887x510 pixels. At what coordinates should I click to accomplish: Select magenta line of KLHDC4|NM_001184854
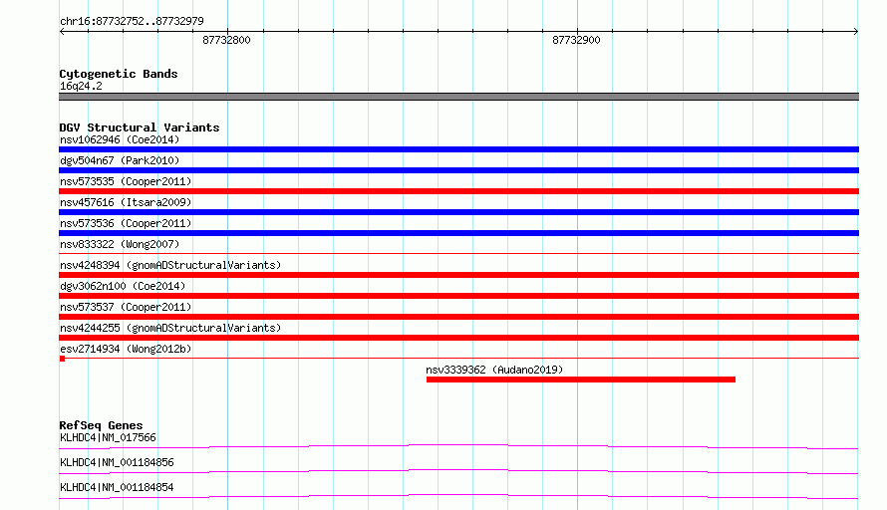[458, 496]
